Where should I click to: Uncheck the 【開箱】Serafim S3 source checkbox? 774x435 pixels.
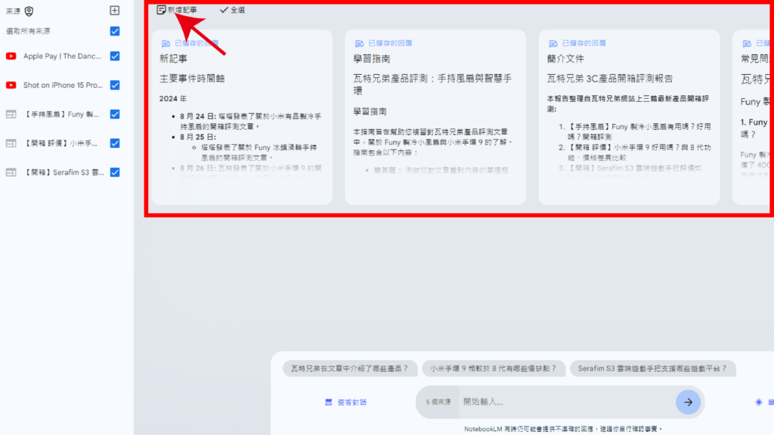115,173
